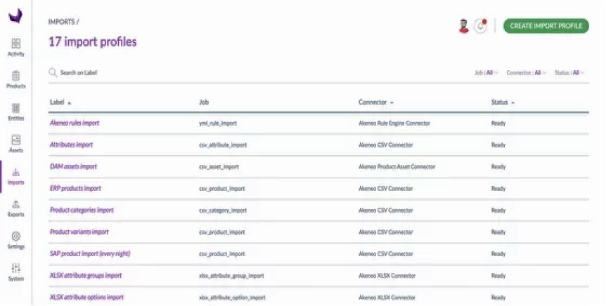Open the notifications bell
606x306 pixels.
point(481,26)
